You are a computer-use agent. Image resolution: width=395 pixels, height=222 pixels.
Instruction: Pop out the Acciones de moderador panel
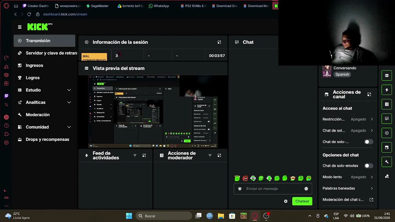219,155
